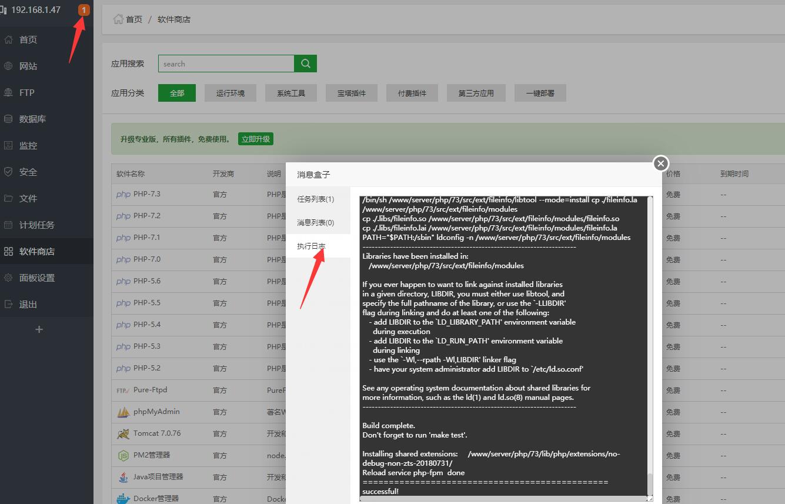Click the calendar icon next to 计划任务
Image resolution: width=785 pixels, height=504 pixels.
(x=8, y=225)
